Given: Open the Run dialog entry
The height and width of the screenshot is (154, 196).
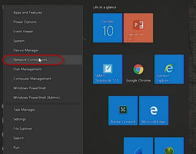Looking at the screenshot, I should 43,147.
